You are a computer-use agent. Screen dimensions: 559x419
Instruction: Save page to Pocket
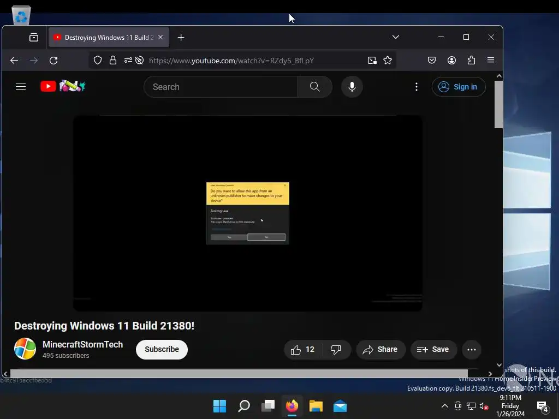pyautogui.click(x=432, y=60)
